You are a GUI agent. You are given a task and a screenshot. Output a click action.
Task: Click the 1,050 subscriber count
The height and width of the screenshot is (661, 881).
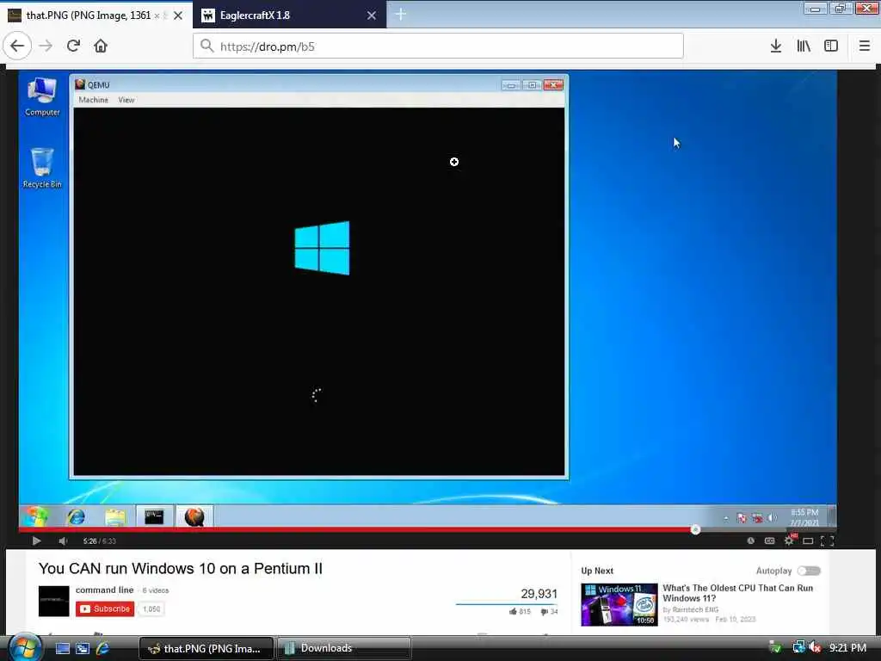(151, 608)
